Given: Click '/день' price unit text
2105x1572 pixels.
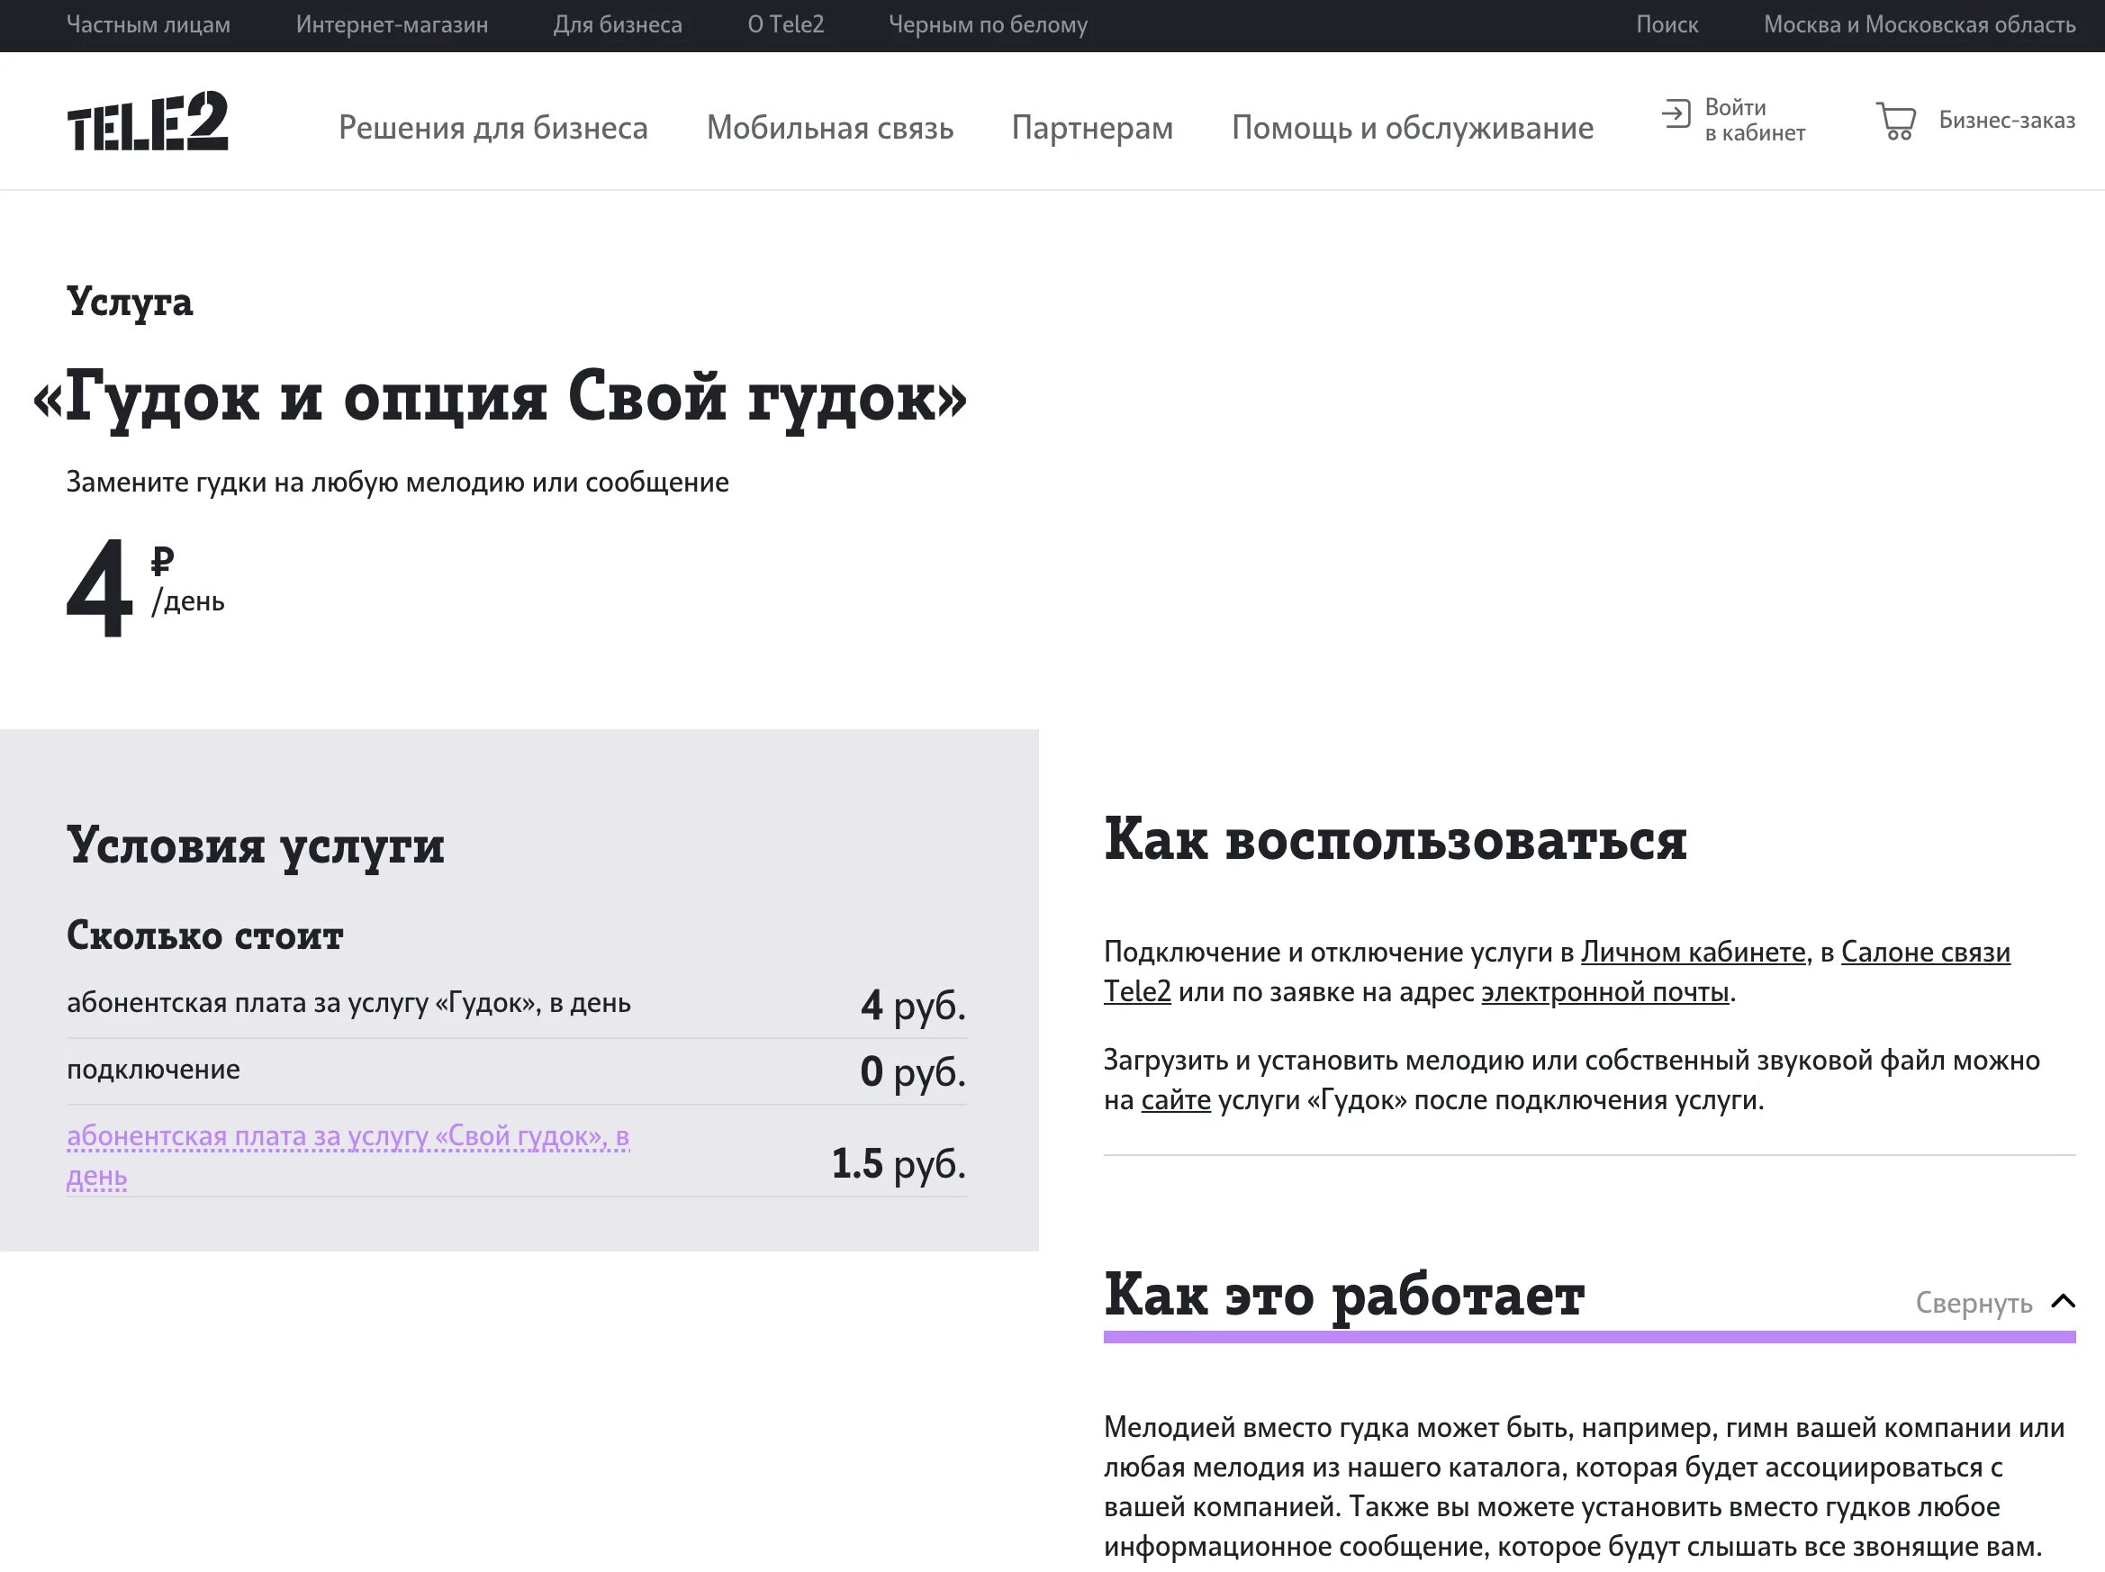Looking at the screenshot, I should click(x=188, y=601).
